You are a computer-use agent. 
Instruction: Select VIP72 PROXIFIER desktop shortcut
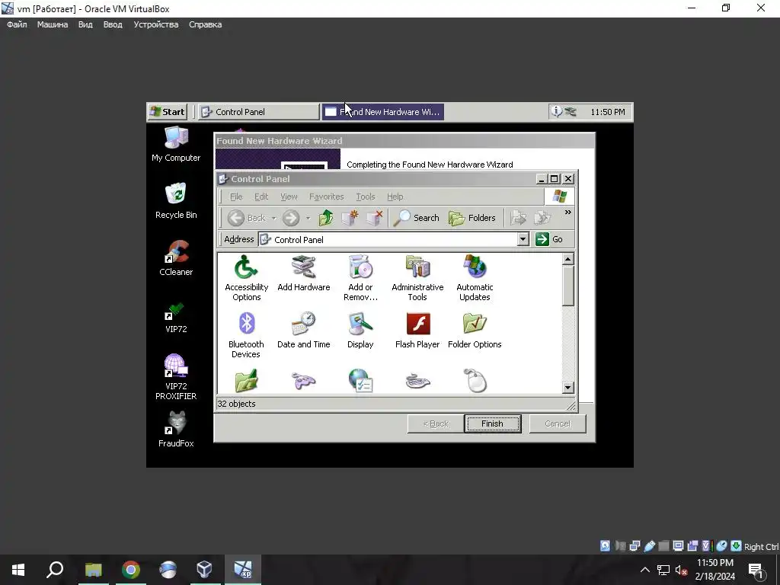pyautogui.click(x=176, y=377)
